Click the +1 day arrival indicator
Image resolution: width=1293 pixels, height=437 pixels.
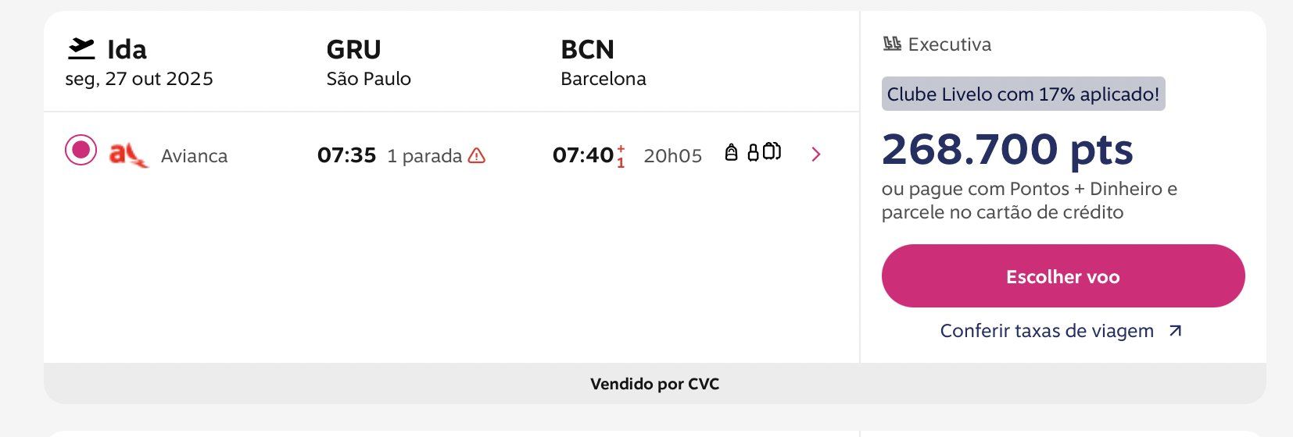point(621,156)
